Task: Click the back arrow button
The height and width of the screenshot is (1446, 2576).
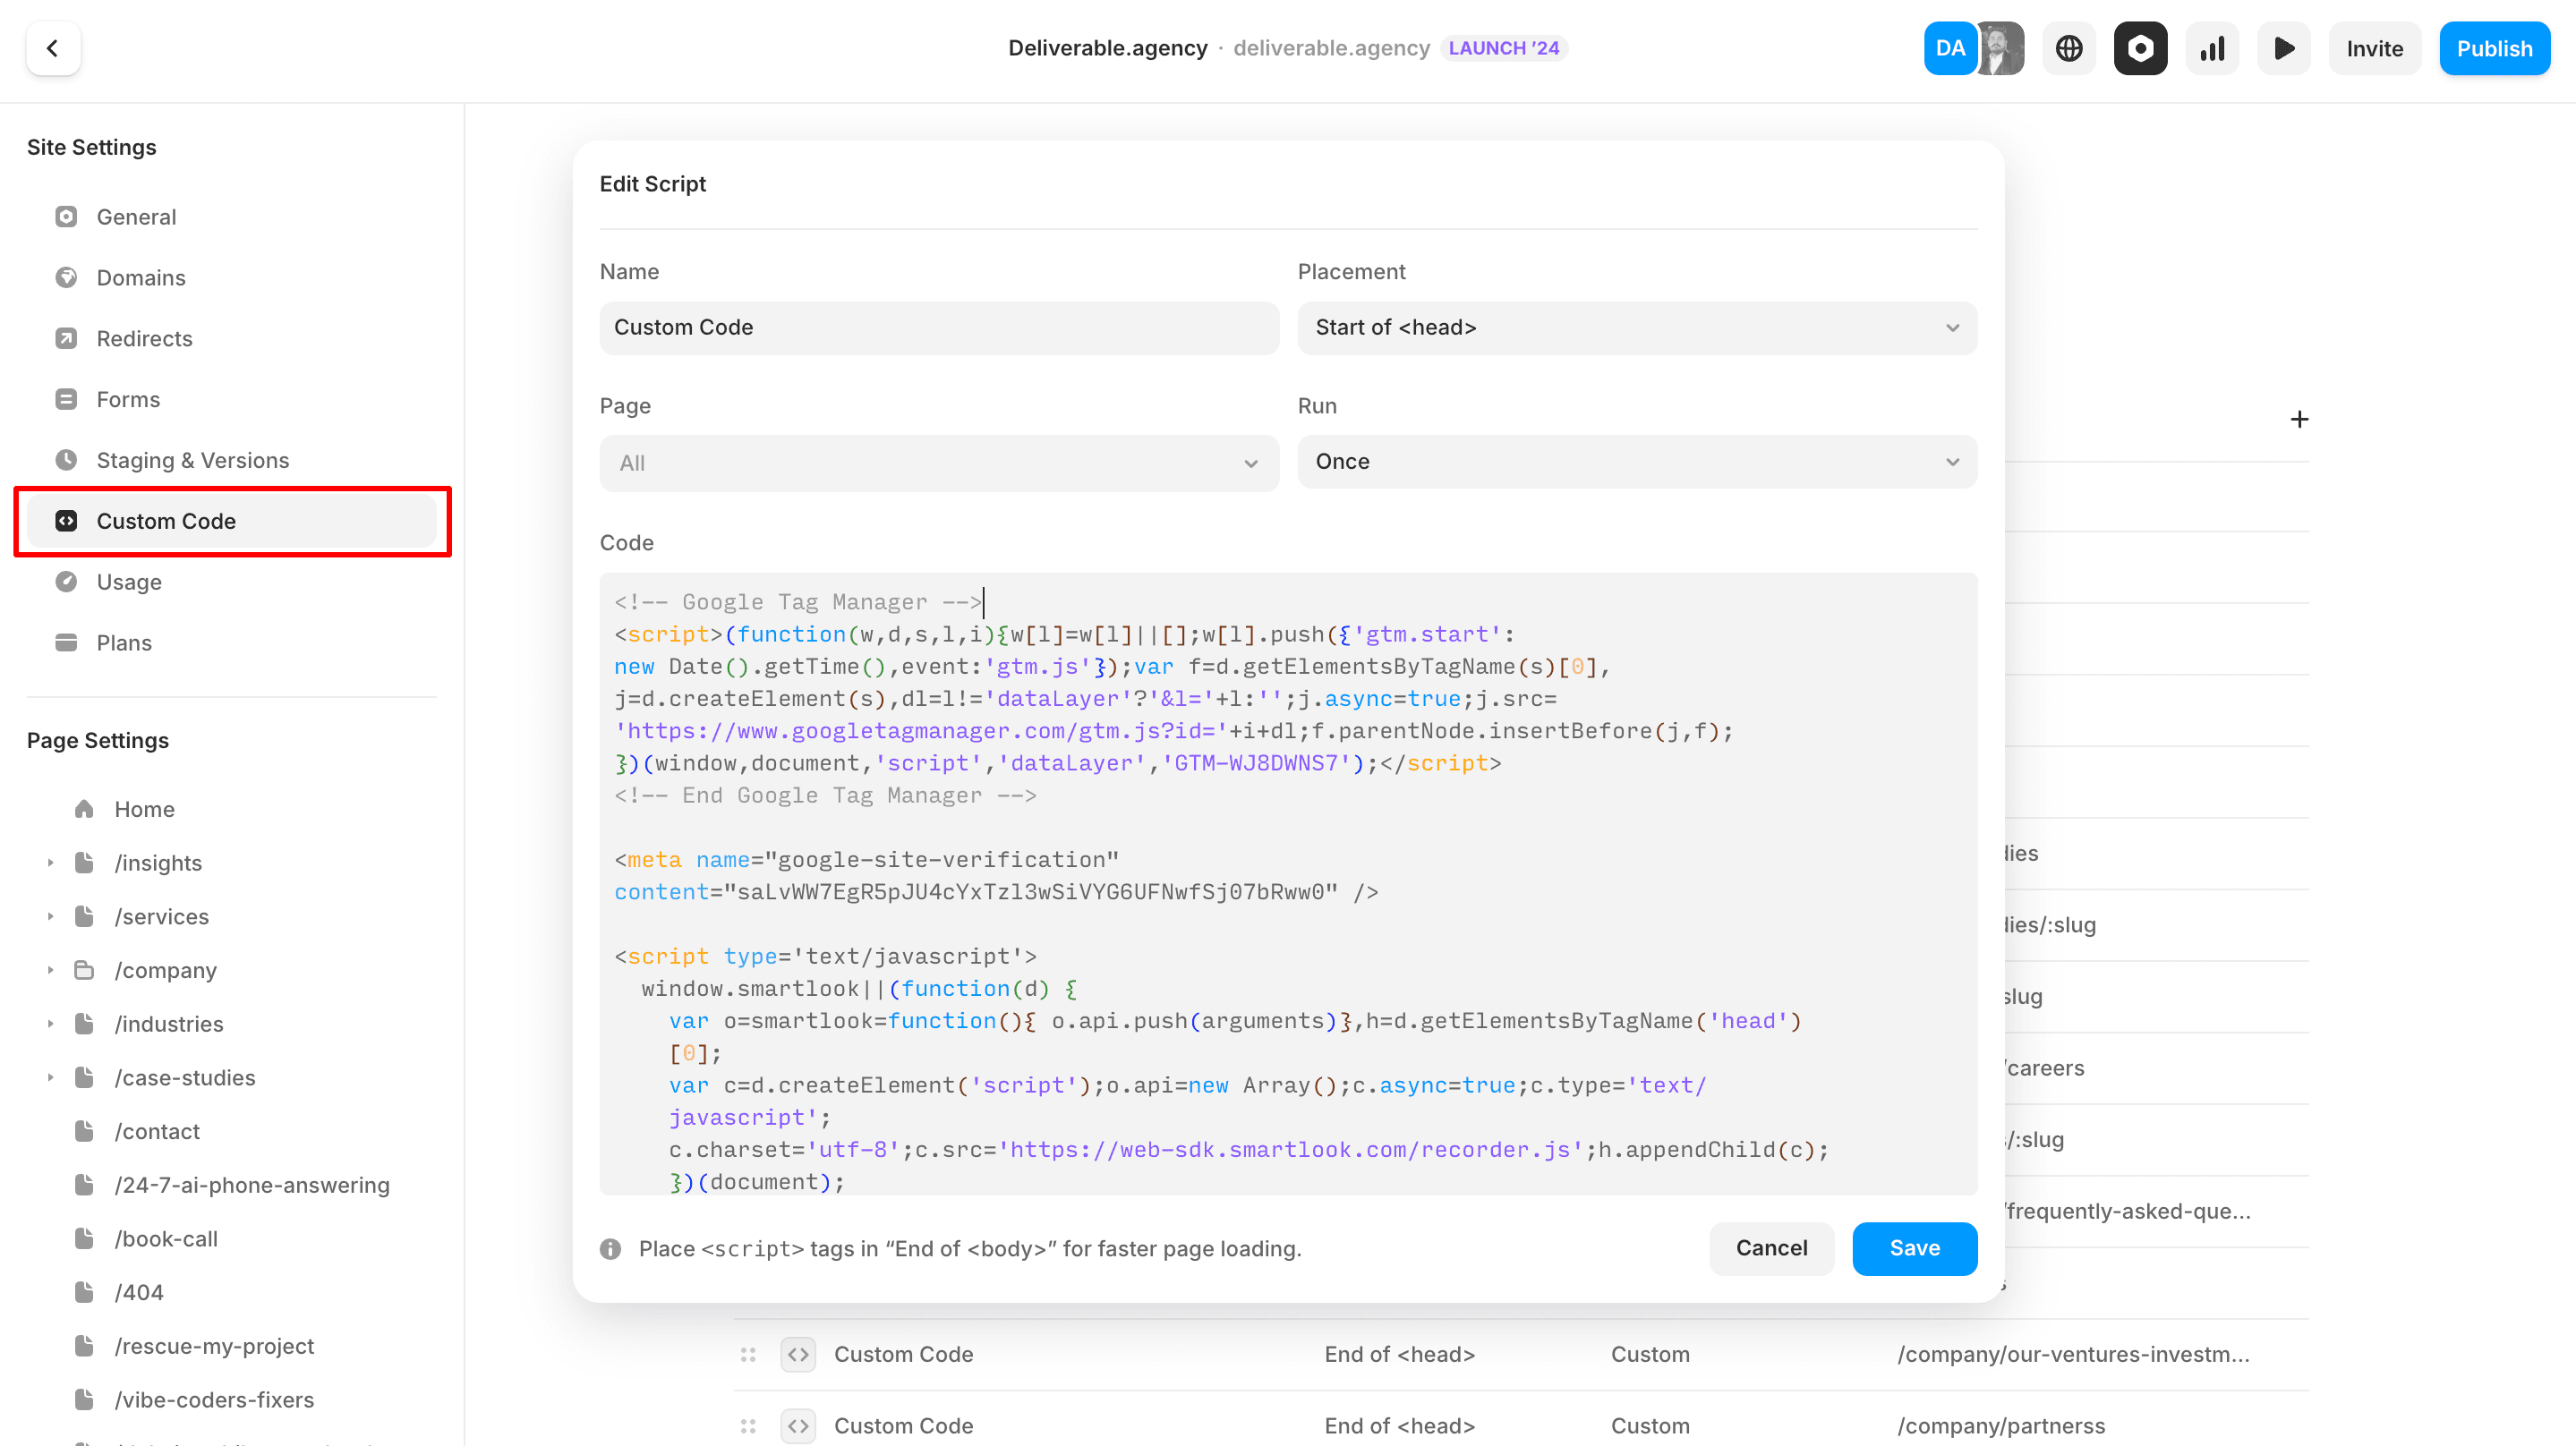Action: [53, 48]
